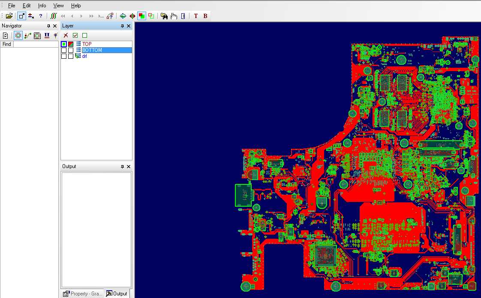Screen dimensions: 481x298
Task: Pin the Navigator panel
Action: [48, 26]
